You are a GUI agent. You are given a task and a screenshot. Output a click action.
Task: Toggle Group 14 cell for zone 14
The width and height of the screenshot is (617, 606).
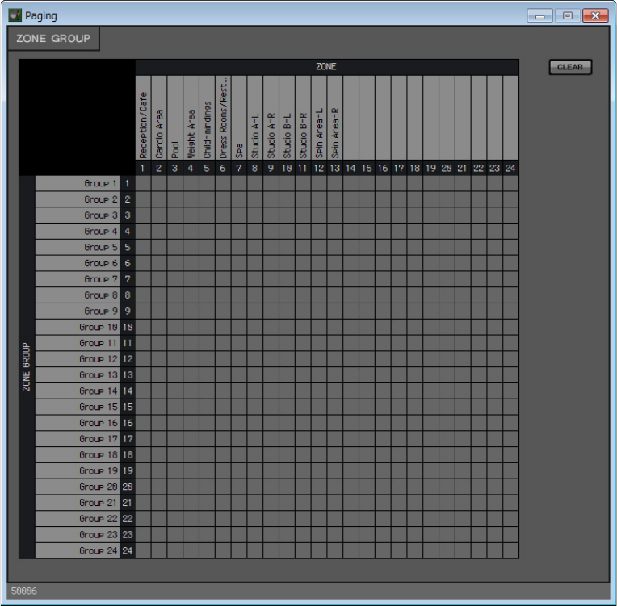pyautogui.click(x=351, y=391)
